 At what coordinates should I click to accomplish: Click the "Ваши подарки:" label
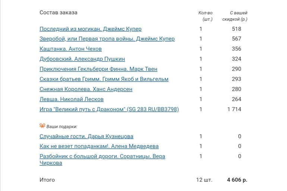[x=62, y=127]
